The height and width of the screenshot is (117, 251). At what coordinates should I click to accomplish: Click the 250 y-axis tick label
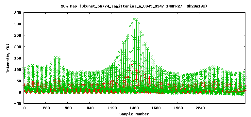18,35
